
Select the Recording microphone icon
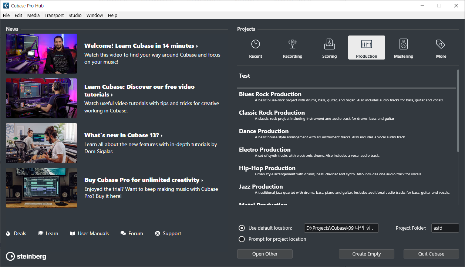293,44
